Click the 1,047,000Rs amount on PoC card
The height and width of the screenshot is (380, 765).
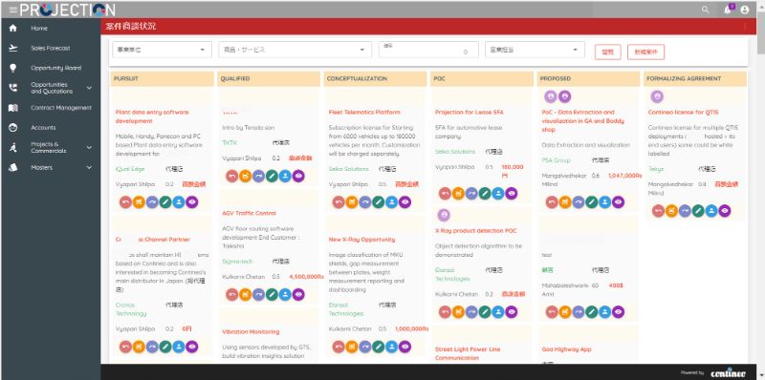(x=625, y=176)
